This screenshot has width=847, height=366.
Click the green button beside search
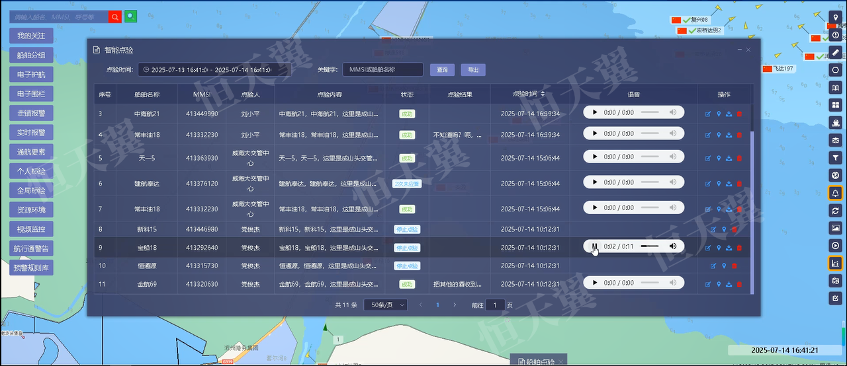tap(130, 16)
